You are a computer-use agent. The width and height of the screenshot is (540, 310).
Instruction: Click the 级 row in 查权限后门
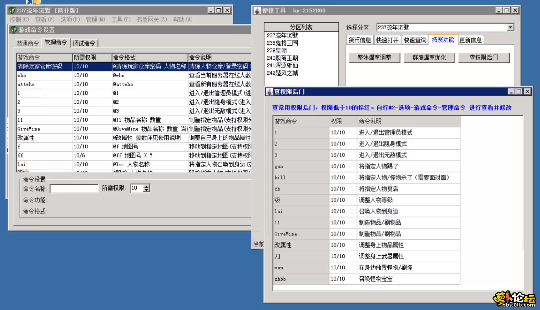[x=366, y=200]
